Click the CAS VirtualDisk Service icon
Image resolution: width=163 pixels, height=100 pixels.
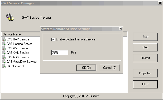4,61
